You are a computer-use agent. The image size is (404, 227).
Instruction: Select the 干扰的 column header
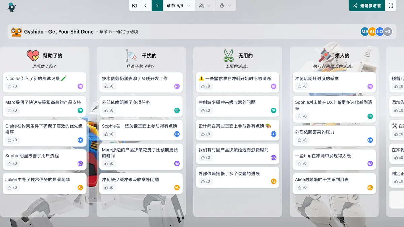point(149,56)
